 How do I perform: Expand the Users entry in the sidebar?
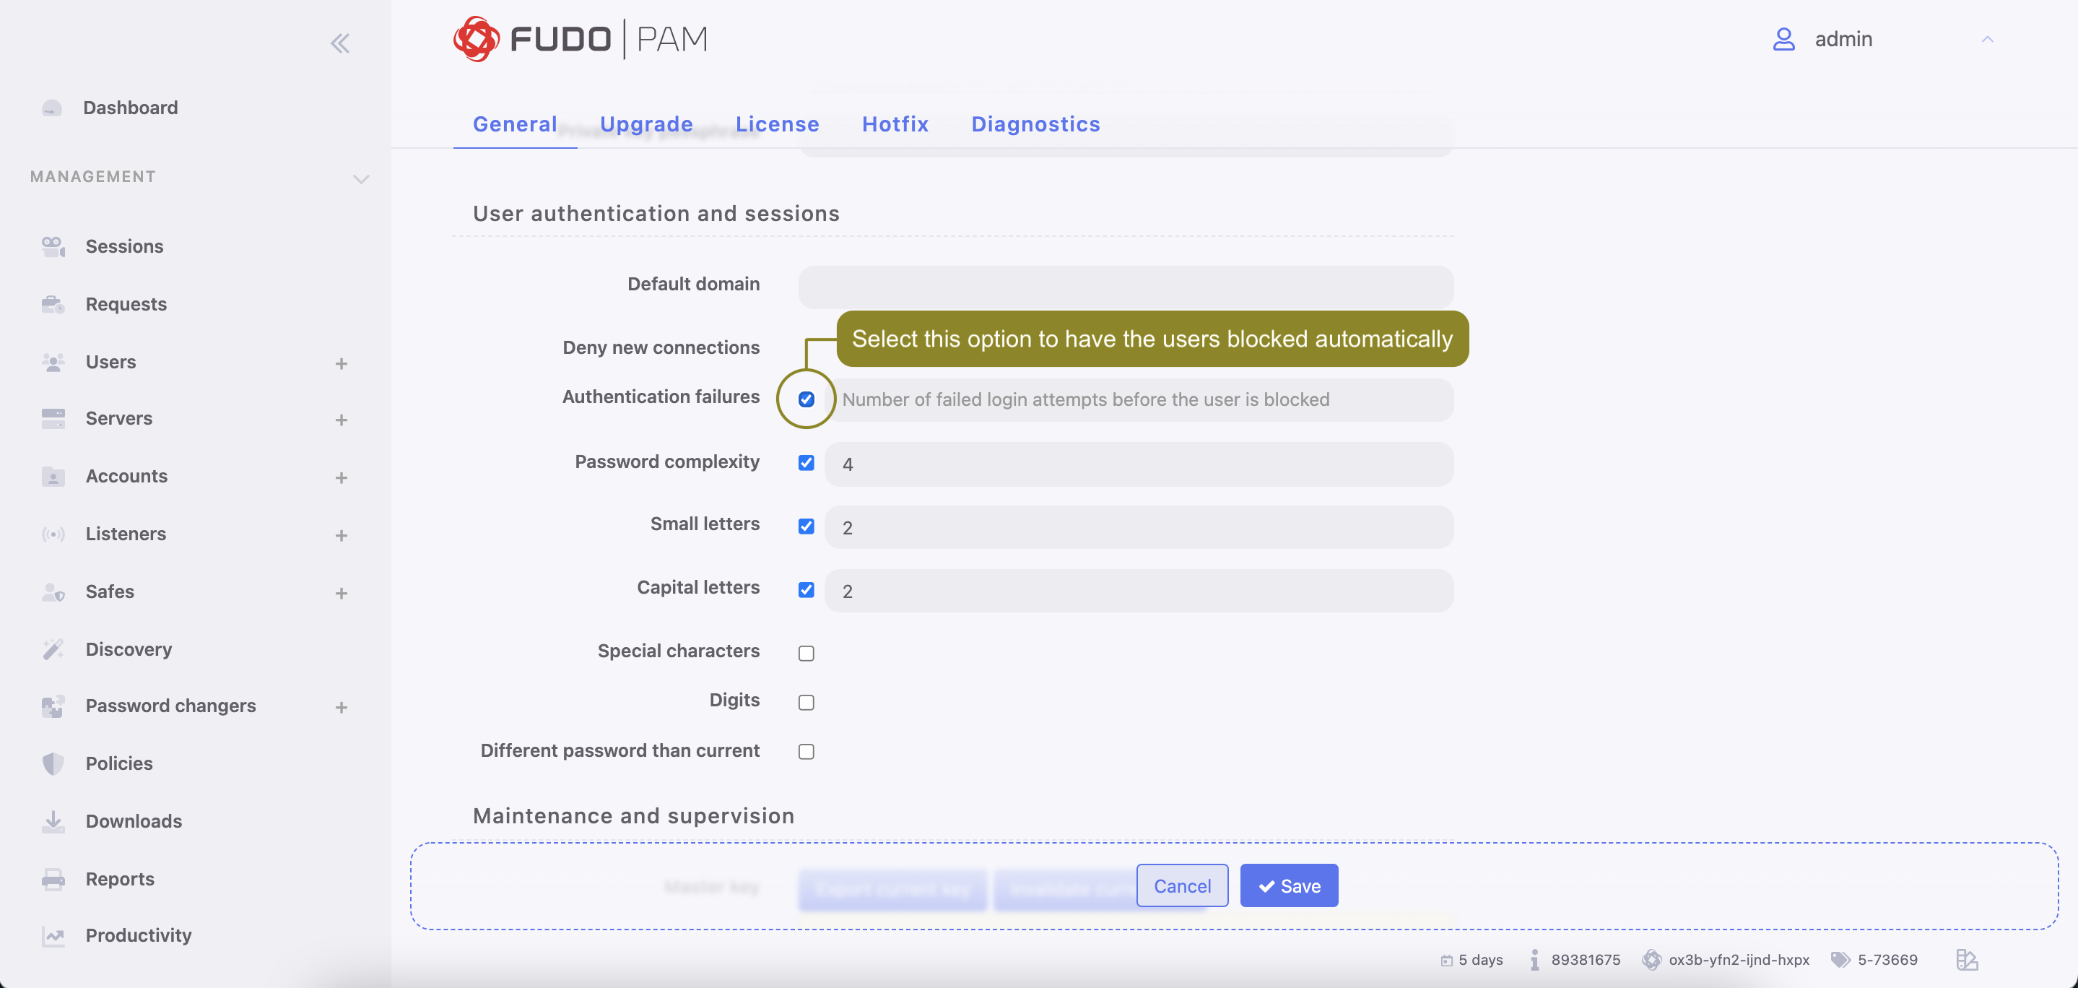pos(342,363)
